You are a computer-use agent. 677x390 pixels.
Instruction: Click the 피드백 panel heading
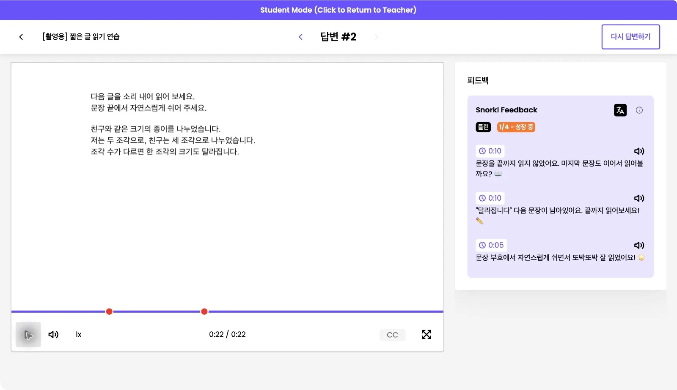click(x=478, y=80)
